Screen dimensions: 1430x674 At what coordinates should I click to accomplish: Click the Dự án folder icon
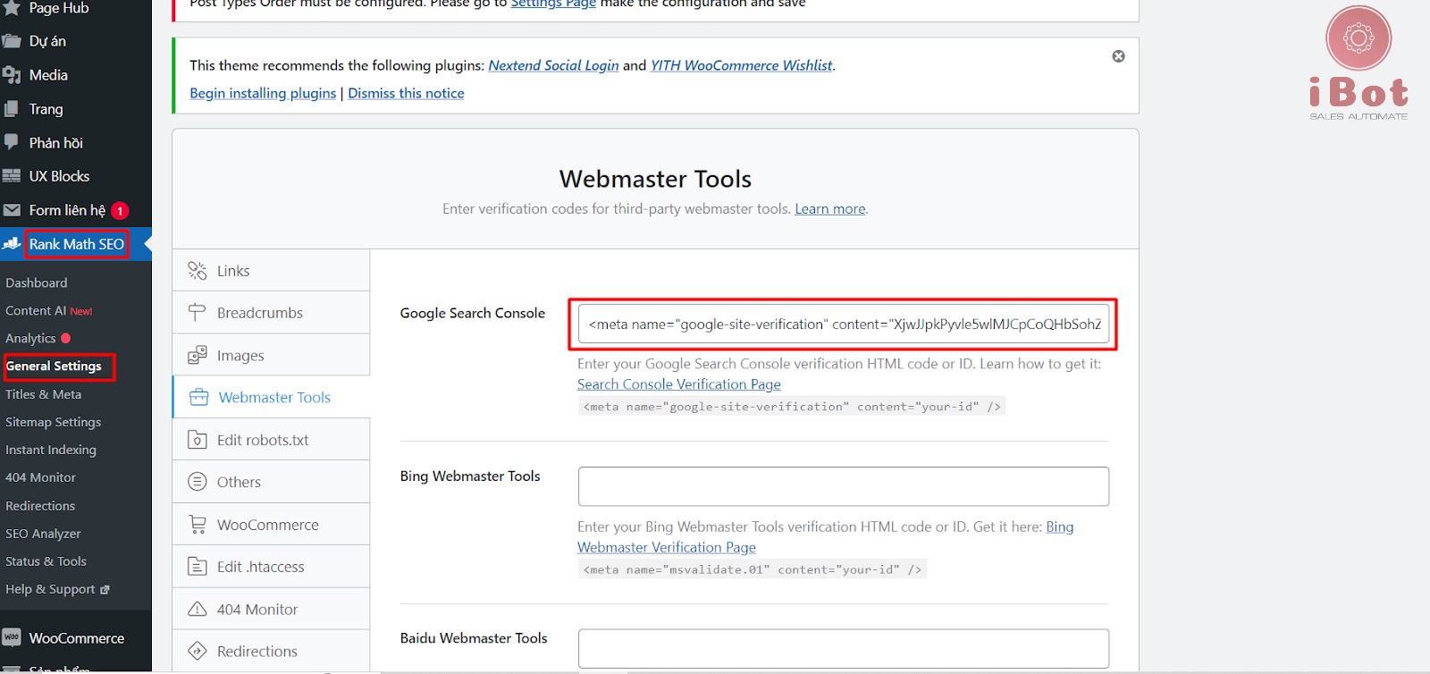[x=12, y=41]
